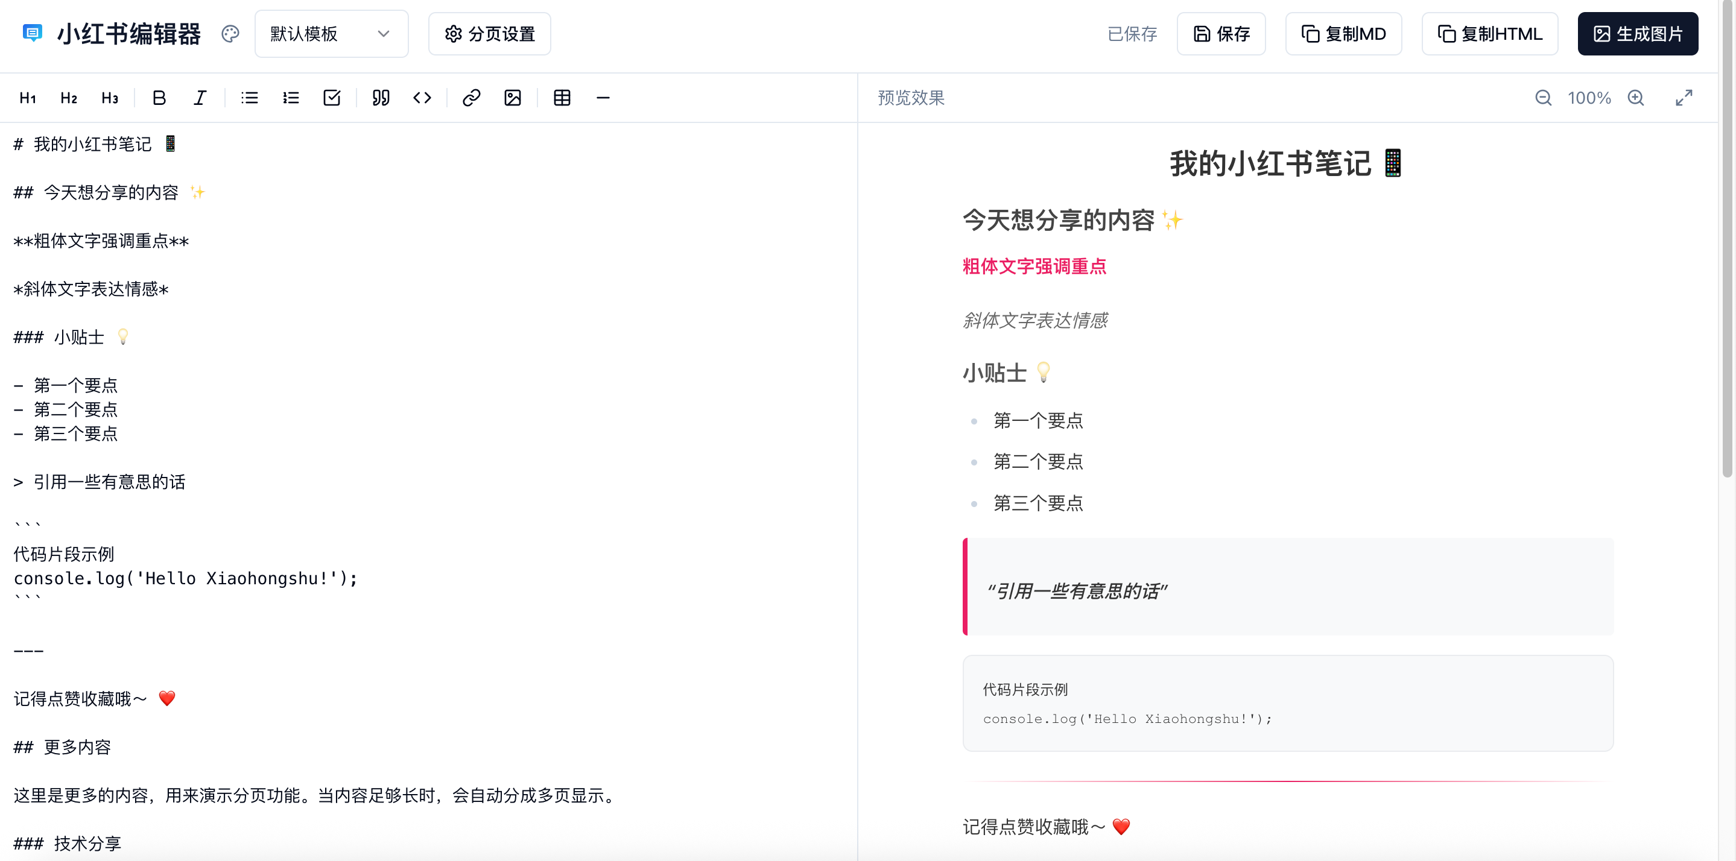1736x861 pixels.
Task: Insert H1 heading from toolbar
Action: coord(28,98)
